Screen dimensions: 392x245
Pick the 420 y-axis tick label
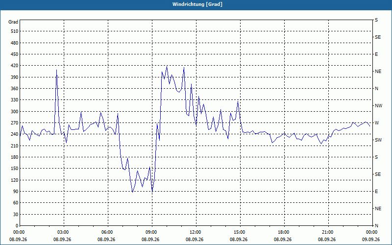click(x=15, y=66)
